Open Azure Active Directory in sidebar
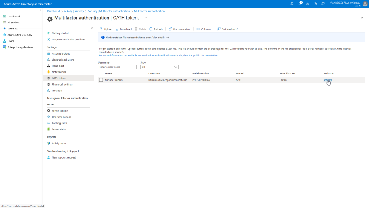 (x=19, y=35)
